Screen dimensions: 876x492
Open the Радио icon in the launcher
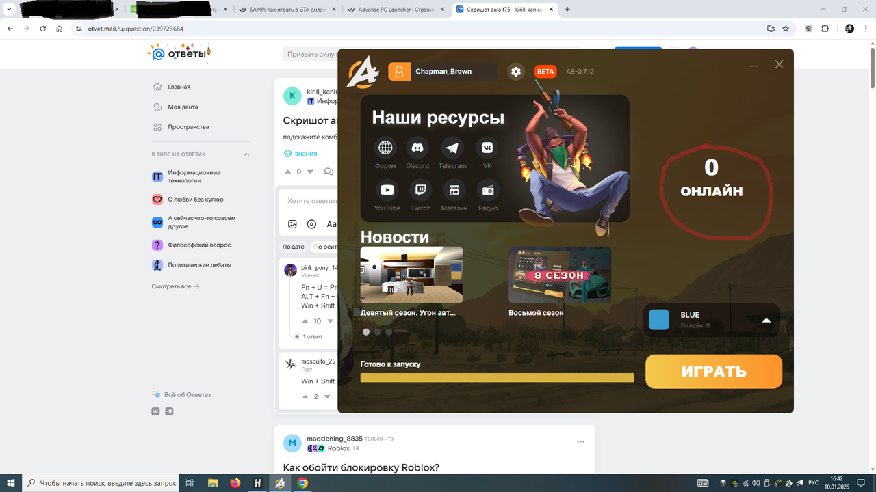tap(488, 190)
